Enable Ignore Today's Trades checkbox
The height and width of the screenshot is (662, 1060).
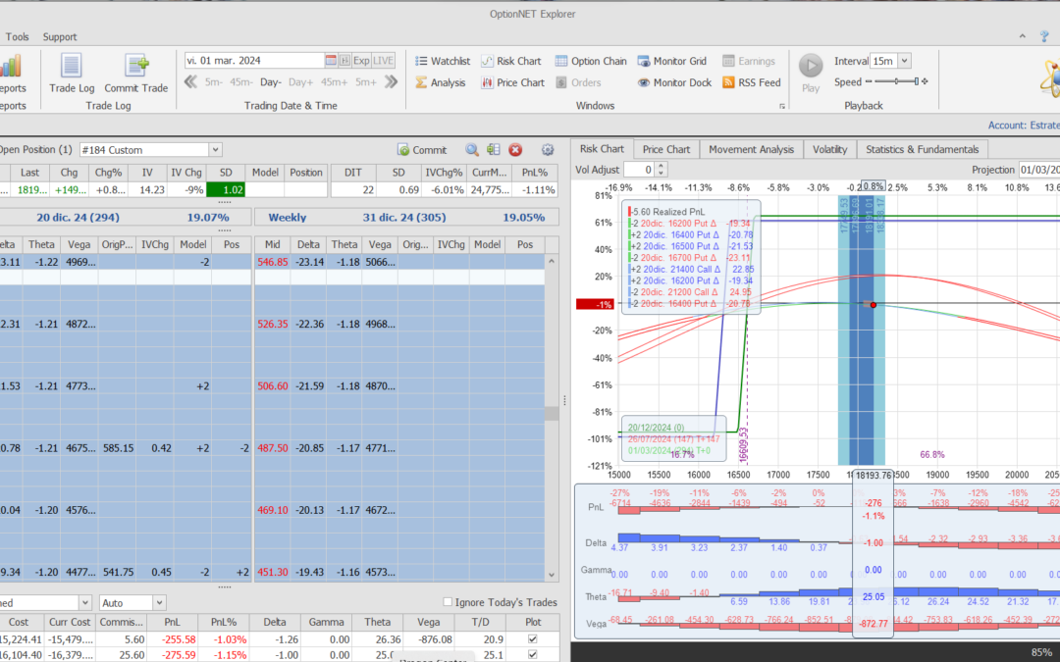[x=449, y=603]
